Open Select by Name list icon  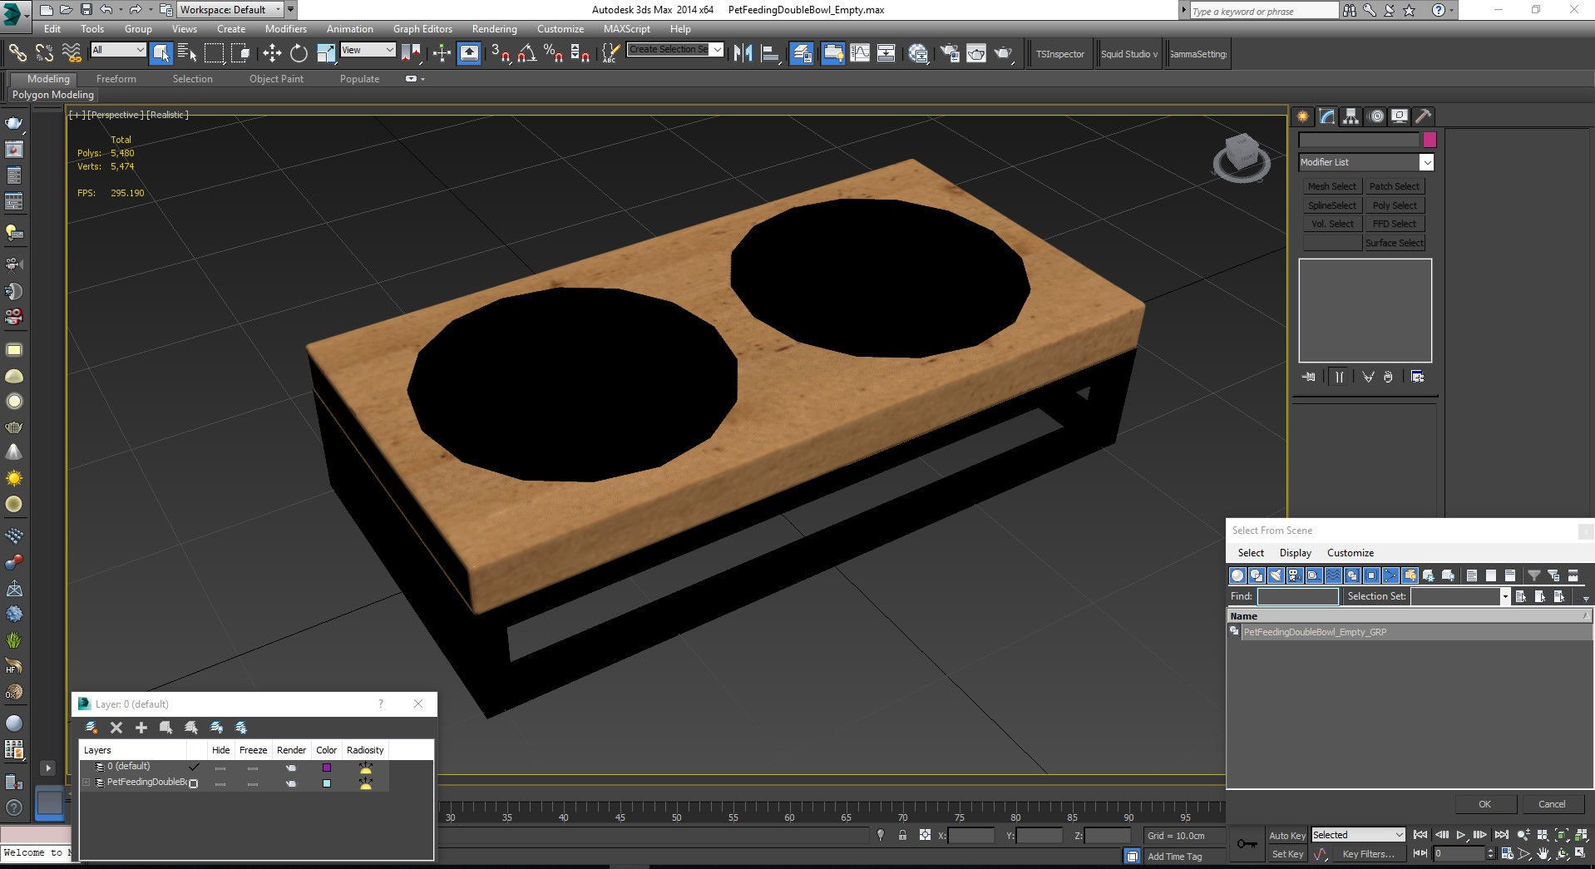[187, 53]
